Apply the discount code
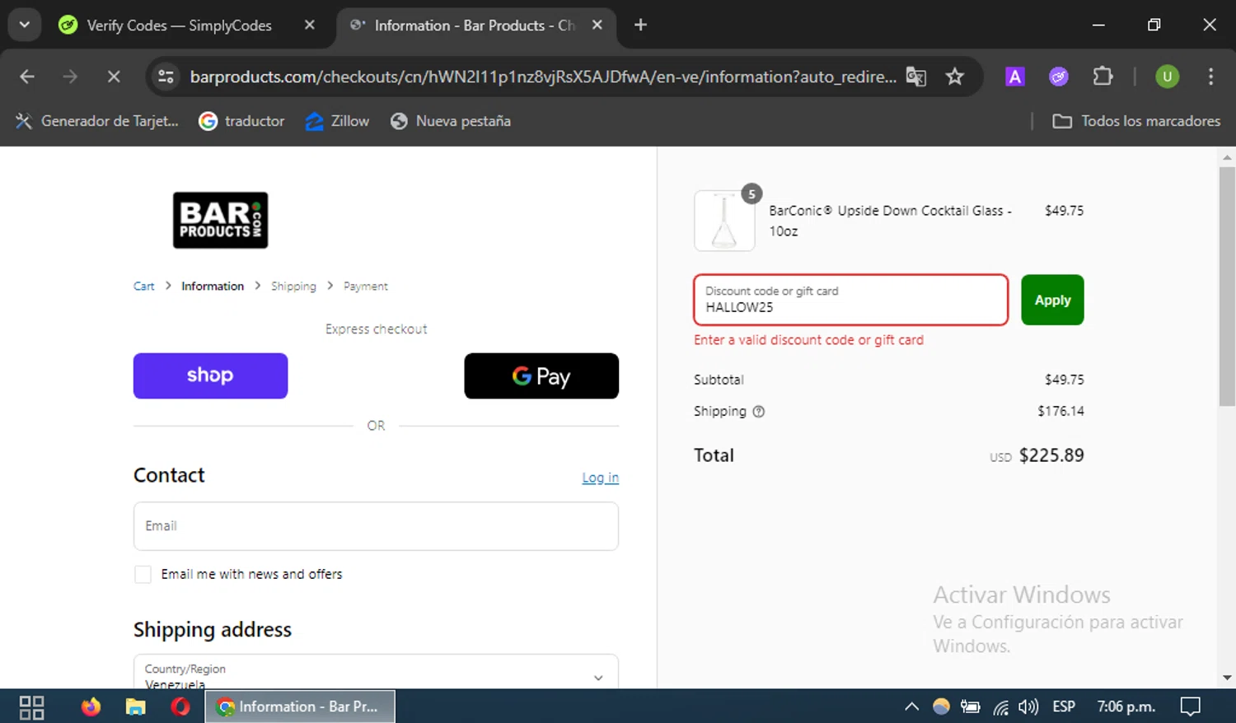The width and height of the screenshot is (1236, 723). (1052, 300)
